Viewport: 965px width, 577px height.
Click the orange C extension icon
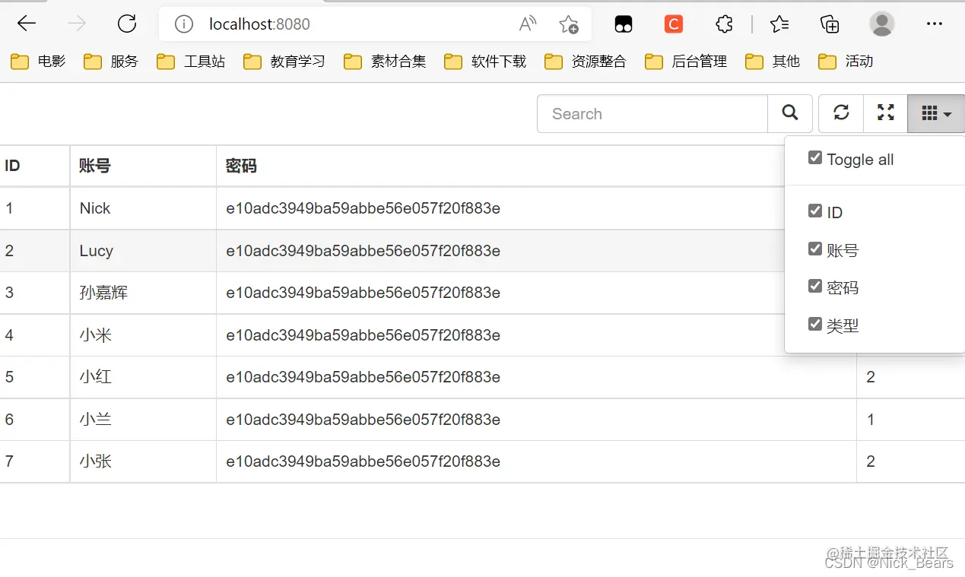673,24
